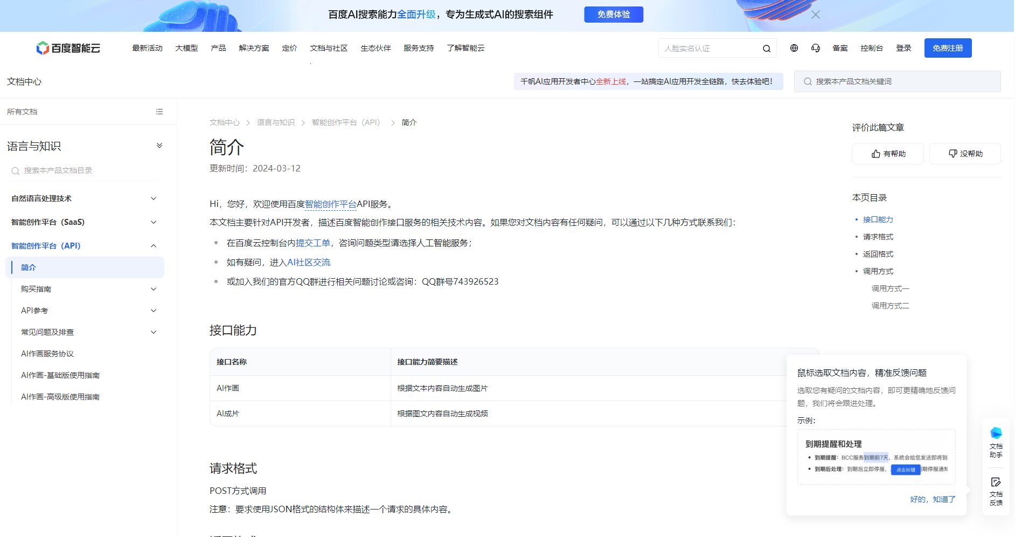
Task: Open the 文档与社区 menu
Action: [329, 48]
